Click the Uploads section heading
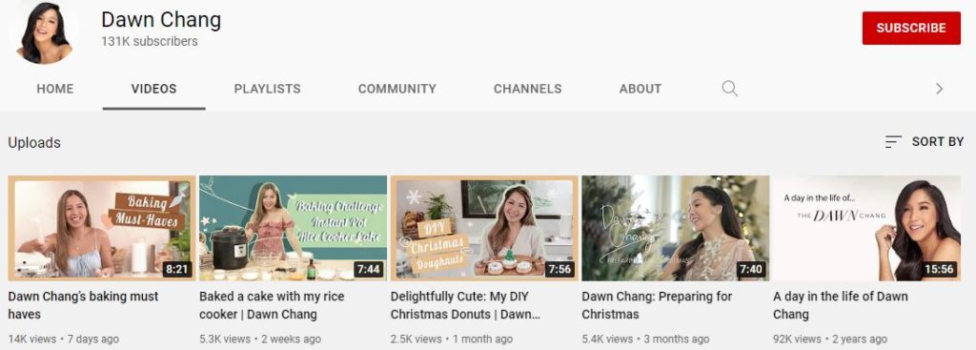This screenshot has height=350, width=976. [x=34, y=143]
